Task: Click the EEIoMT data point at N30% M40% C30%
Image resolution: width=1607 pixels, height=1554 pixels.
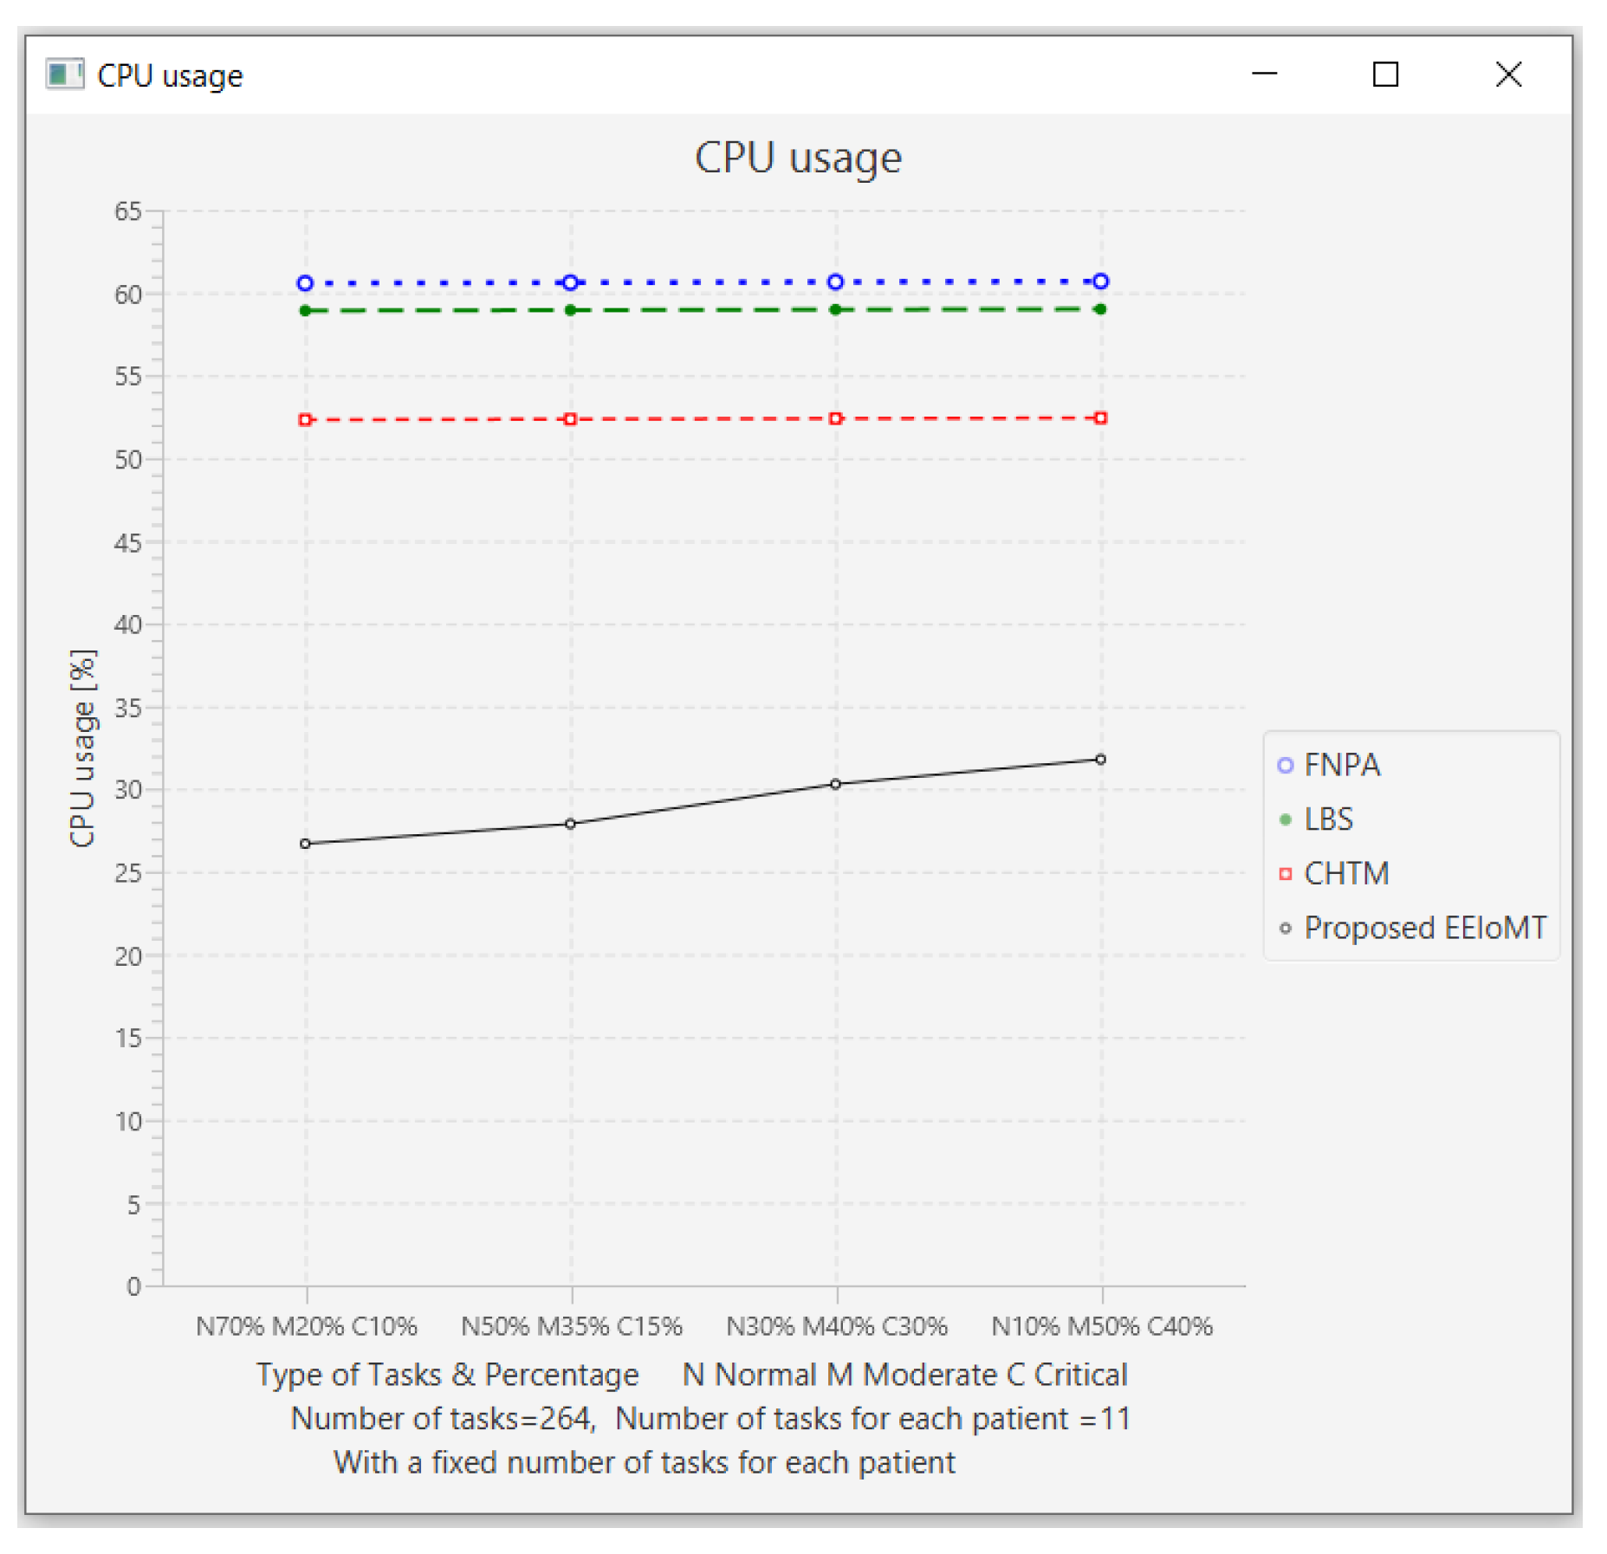Action: coord(835,784)
